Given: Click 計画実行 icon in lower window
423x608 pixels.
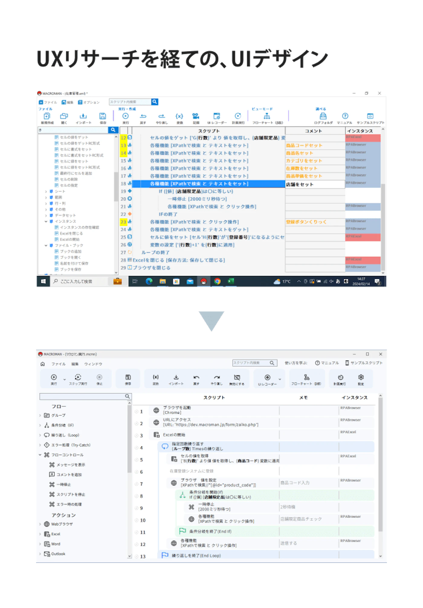Looking at the screenshot, I should pos(341,377).
